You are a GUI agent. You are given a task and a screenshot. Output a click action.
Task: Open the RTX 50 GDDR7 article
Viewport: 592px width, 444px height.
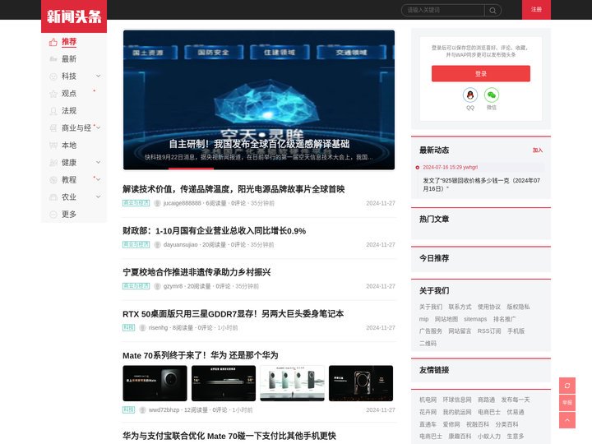[x=233, y=314]
